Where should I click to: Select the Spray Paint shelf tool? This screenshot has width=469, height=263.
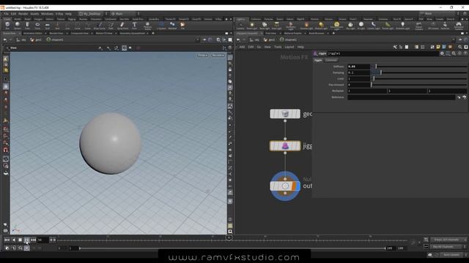click(x=122, y=26)
